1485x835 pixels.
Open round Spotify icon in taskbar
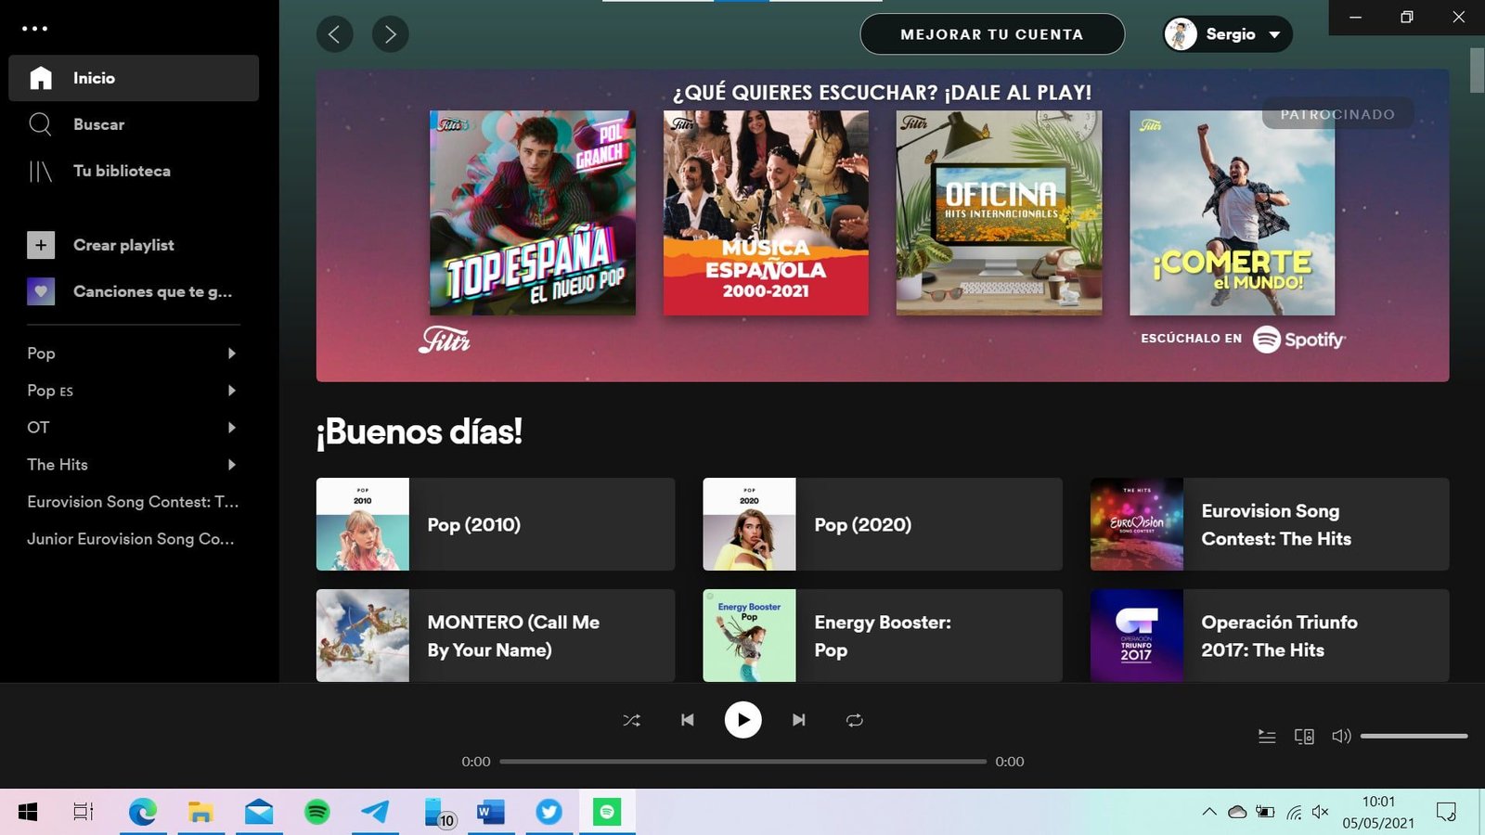point(317,813)
